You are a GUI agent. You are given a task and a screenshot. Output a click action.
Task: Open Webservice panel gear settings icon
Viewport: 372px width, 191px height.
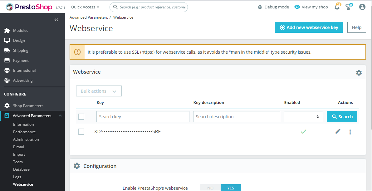click(x=359, y=73)
